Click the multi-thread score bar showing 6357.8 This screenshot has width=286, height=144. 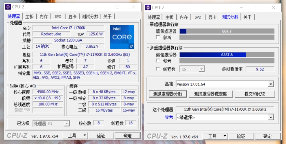pos(227,55)
